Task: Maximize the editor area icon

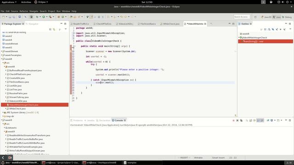Action: (x=233, y=24)
